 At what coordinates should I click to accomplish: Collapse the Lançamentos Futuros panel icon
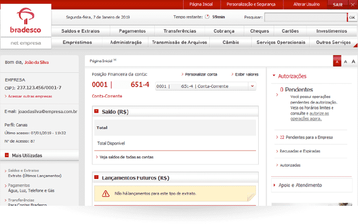tap(97, 177)
